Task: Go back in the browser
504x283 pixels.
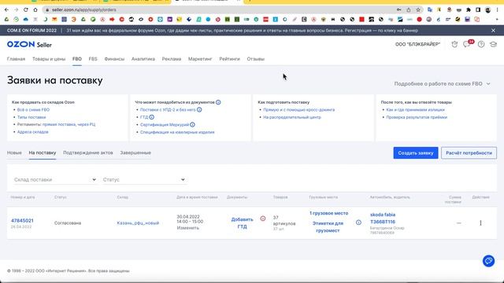Action: click(6, 10)
